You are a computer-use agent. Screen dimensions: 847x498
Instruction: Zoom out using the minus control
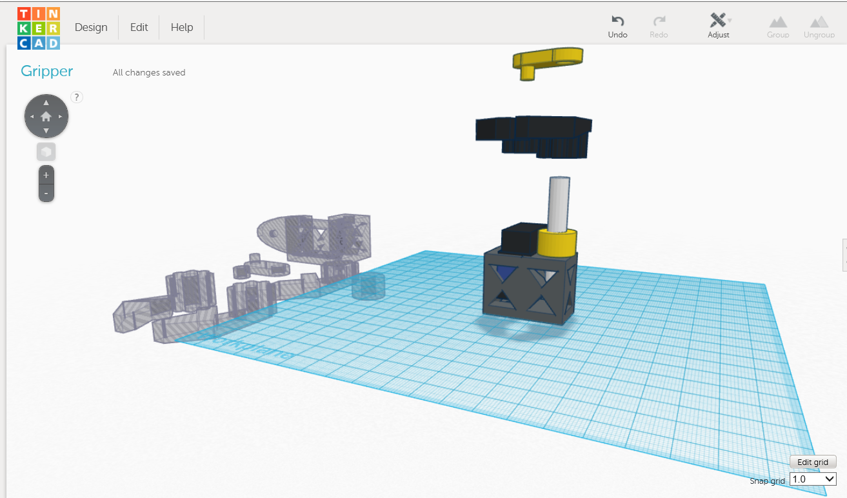tap(46, 192)
